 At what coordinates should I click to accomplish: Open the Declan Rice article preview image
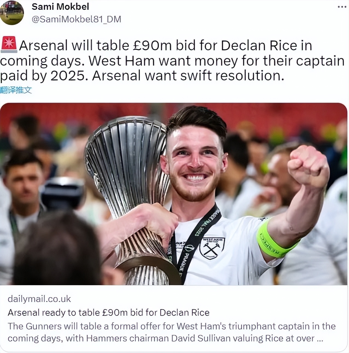(x=174, y=194)
